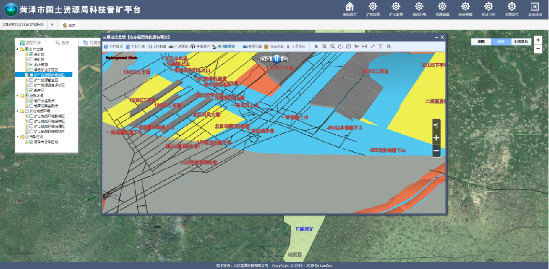Click the 万福煤矿 map label
This screenshot has width=549, height=269.
tap(305, 229)
